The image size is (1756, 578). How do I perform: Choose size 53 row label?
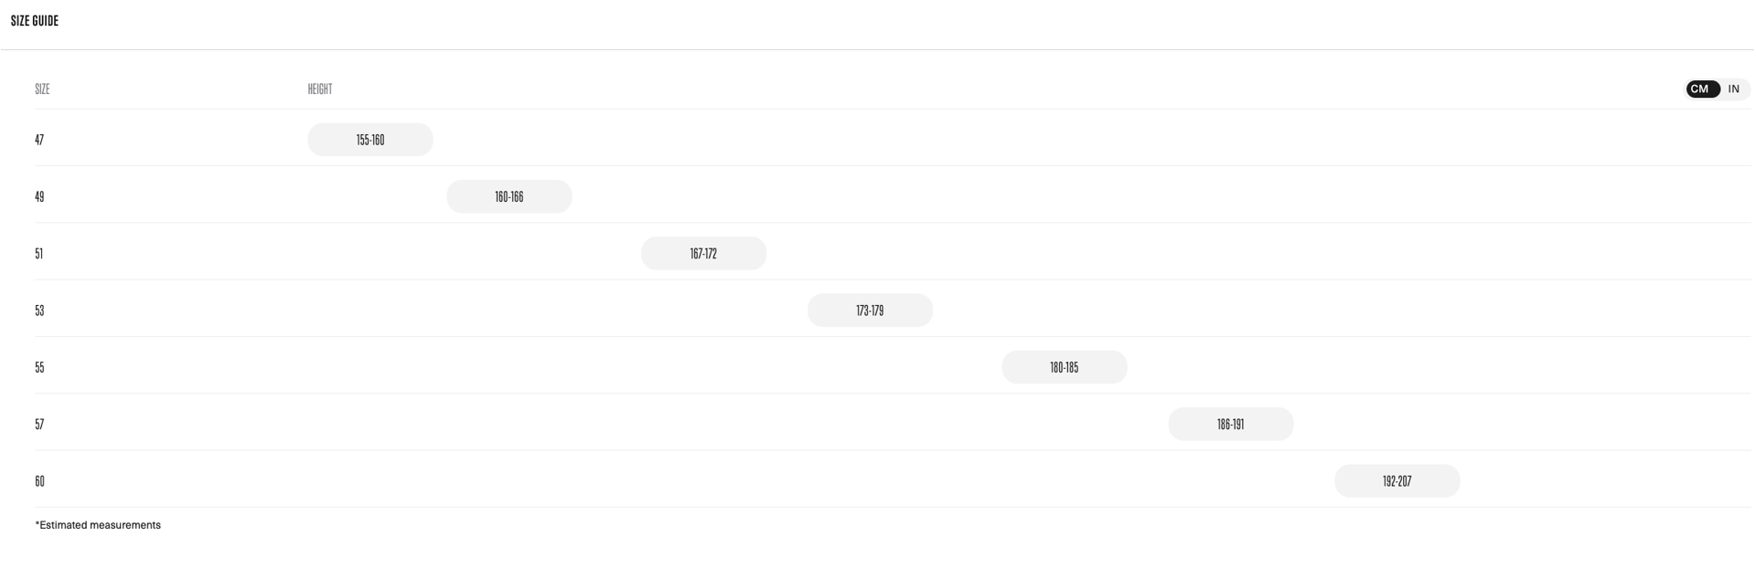coord(39,310)
